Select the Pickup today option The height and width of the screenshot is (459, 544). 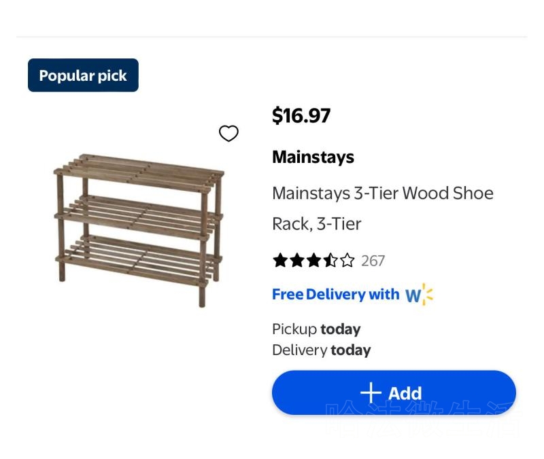point(316,329)
